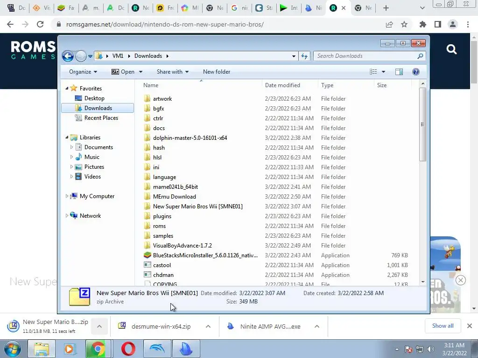This screenshot has height=358, width=478.
Task: Open options for Ninite AIMP download
Action: point(317,326)
